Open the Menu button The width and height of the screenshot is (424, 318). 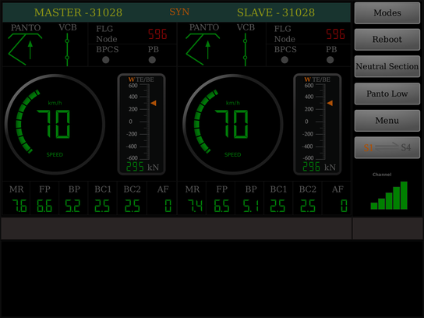[x=387, y=121]
